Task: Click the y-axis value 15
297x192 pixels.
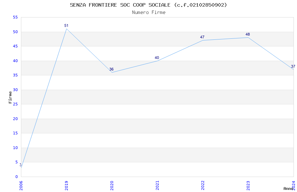Action: click(15, 133)
